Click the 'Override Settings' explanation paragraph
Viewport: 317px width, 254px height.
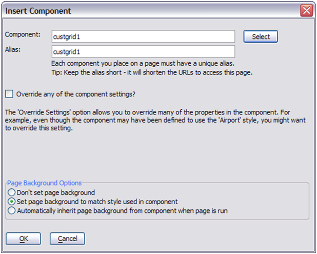pos(155,120)
